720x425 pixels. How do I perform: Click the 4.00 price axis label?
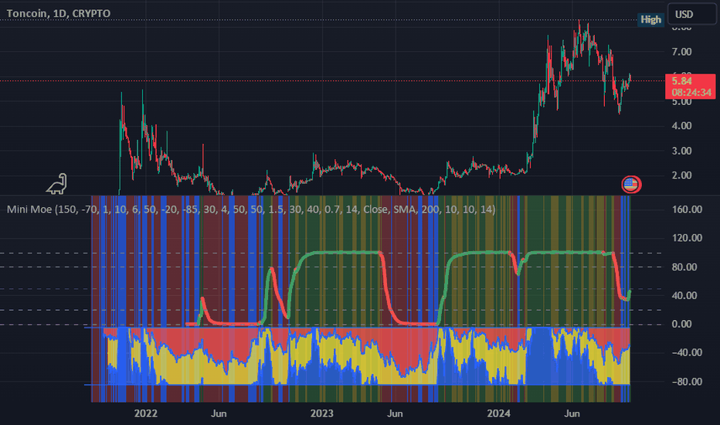tap(681, 126)
